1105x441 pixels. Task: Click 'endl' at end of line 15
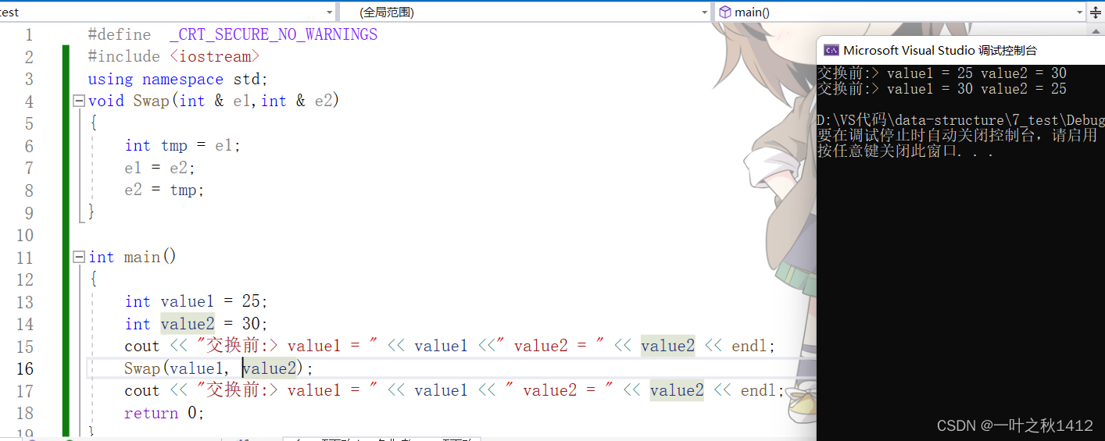(x=749, y=346)
